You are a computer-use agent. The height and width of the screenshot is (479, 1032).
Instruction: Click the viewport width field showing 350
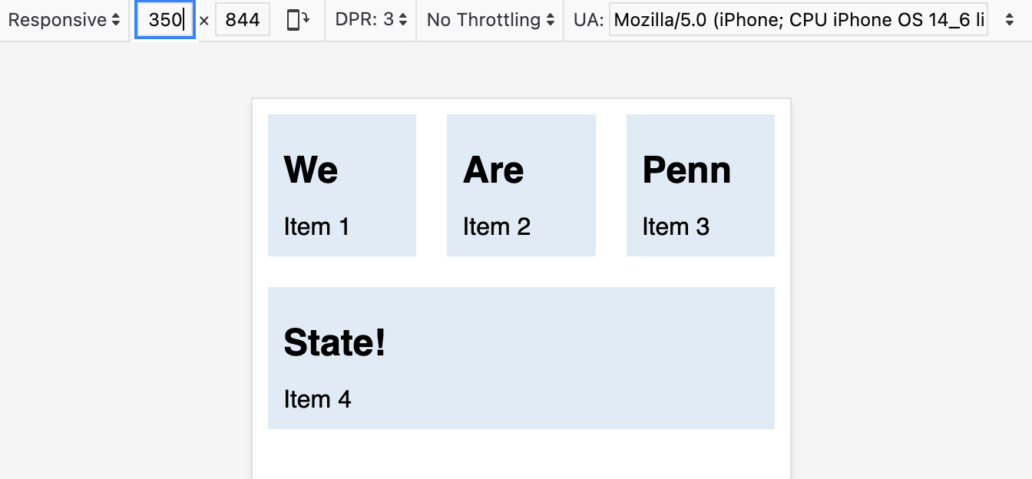point(165,20)
